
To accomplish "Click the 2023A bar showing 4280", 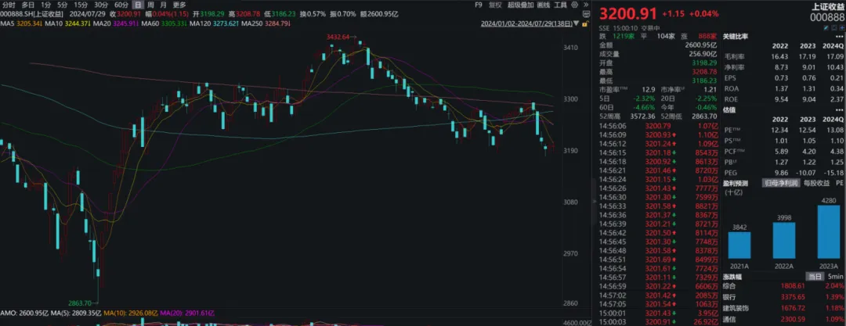I will (829, 231).
